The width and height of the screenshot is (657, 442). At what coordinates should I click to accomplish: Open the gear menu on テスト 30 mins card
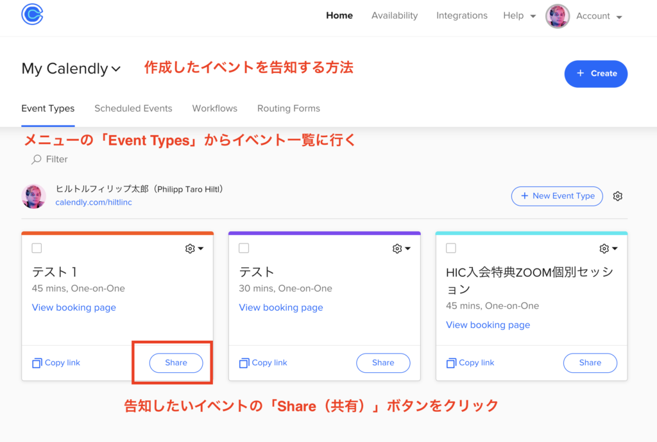click(401, 249)
